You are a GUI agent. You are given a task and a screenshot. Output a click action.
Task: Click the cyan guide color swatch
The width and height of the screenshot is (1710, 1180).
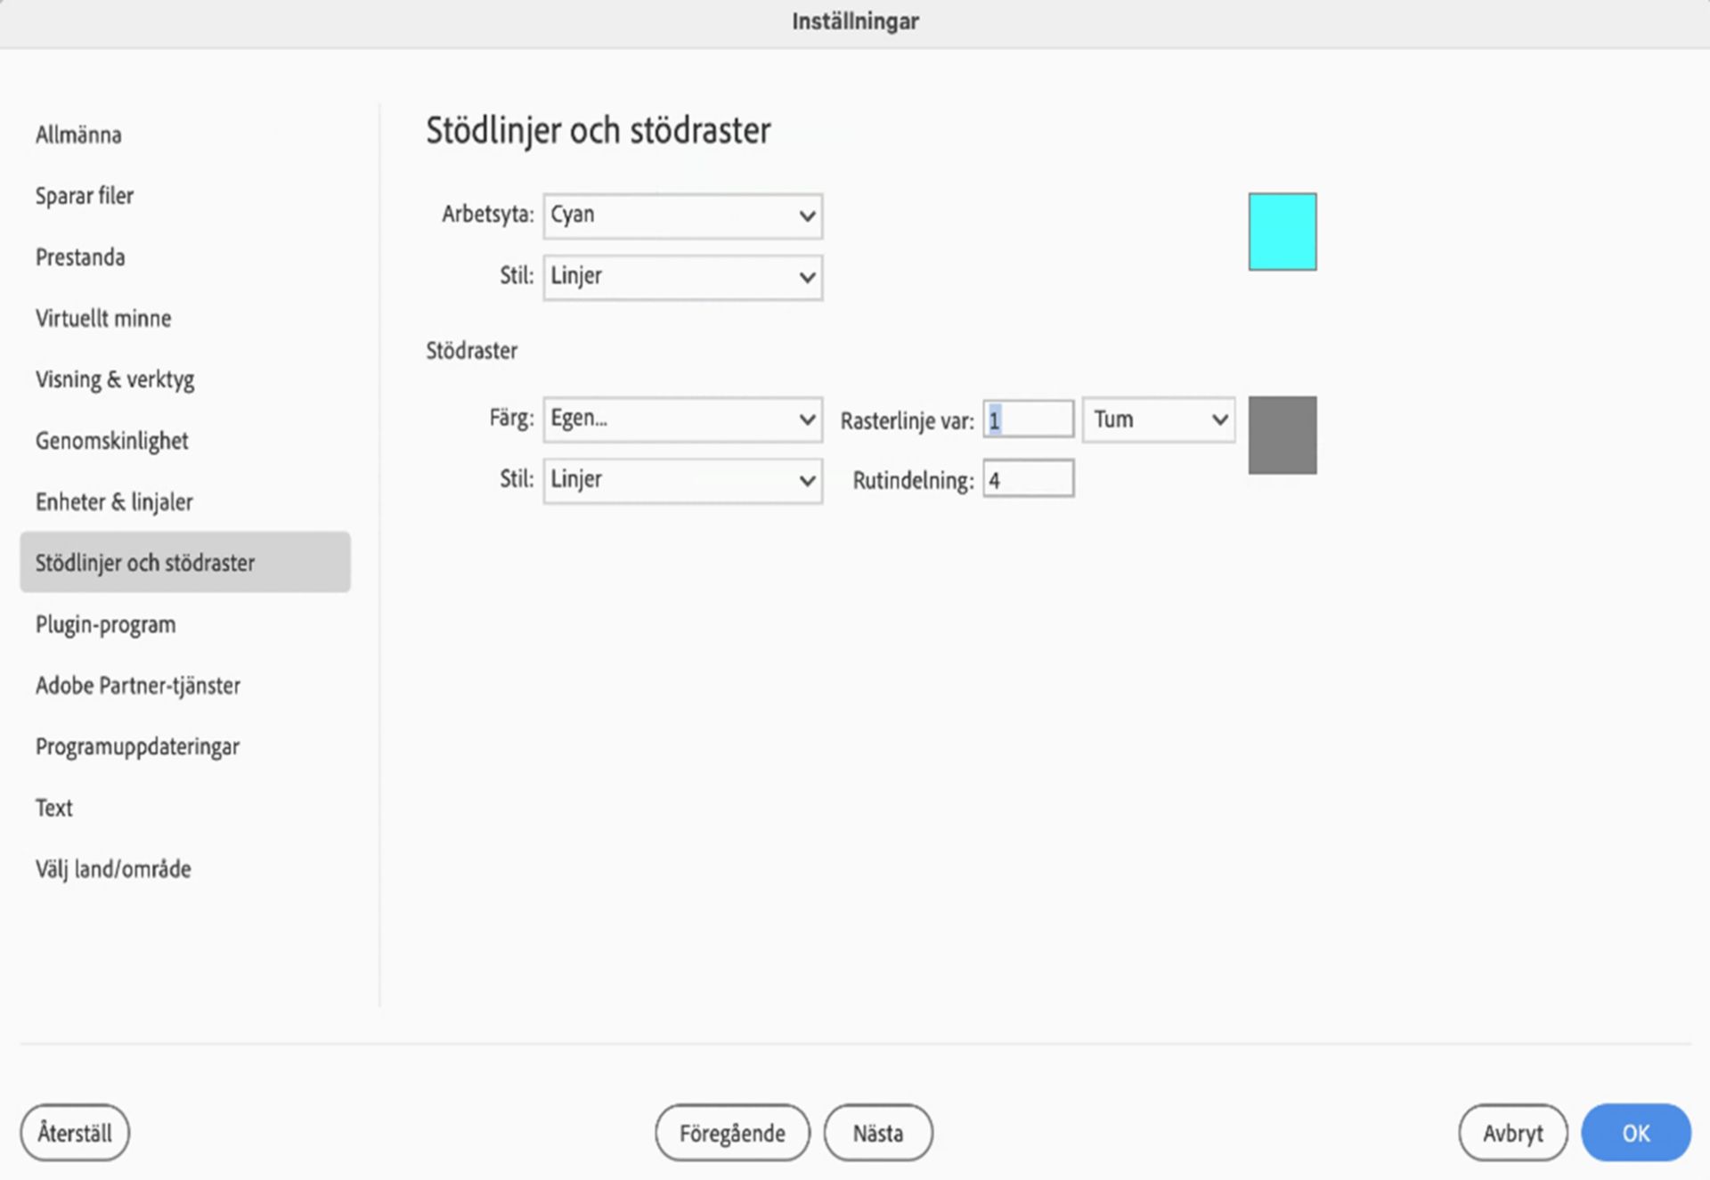pos(1282,232)
